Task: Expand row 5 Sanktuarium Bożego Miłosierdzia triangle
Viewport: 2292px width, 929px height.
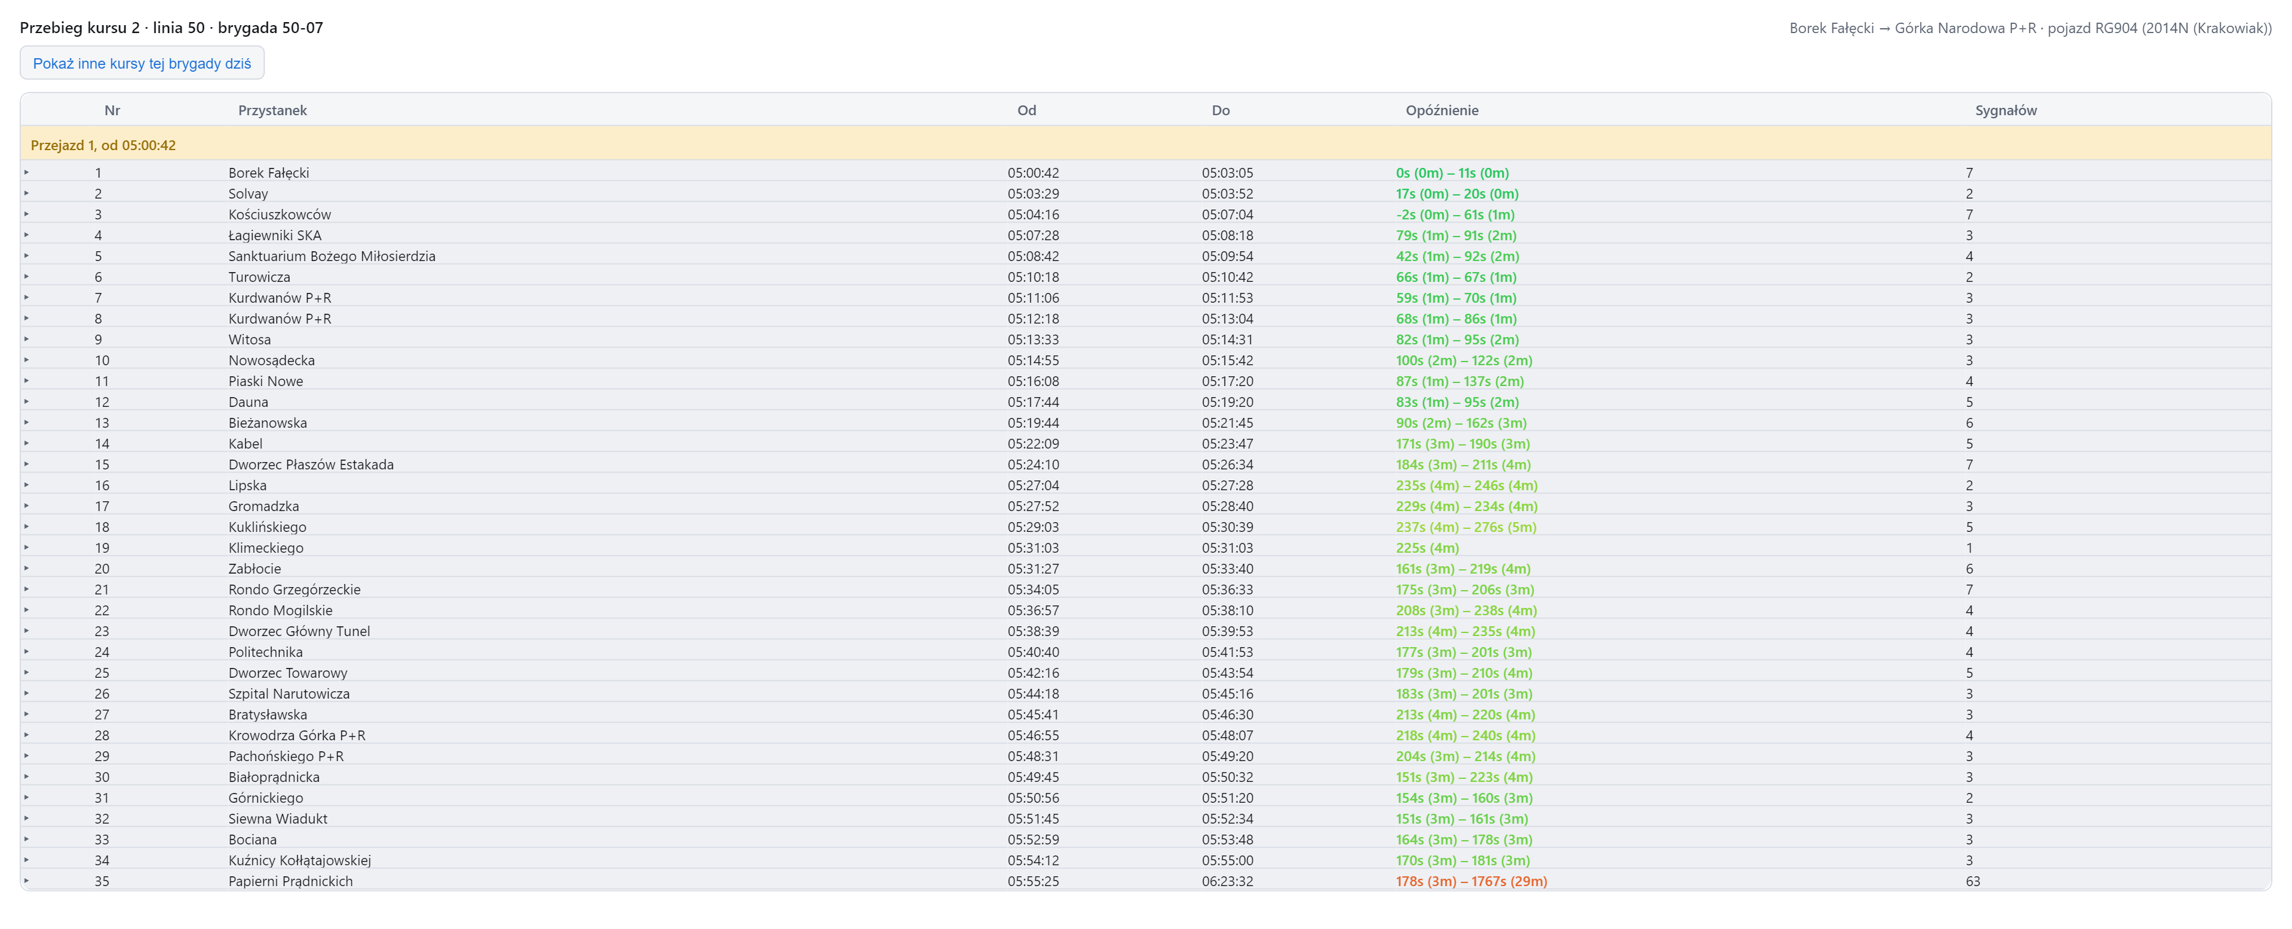Action: pos(27,256)
